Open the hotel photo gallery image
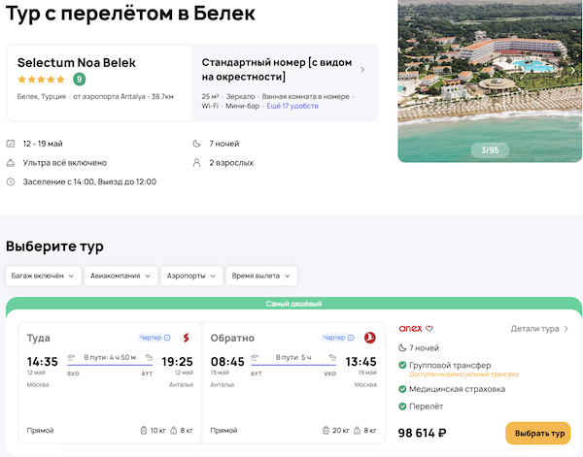Viewport: 583px width, 457px height. [490, 78]
